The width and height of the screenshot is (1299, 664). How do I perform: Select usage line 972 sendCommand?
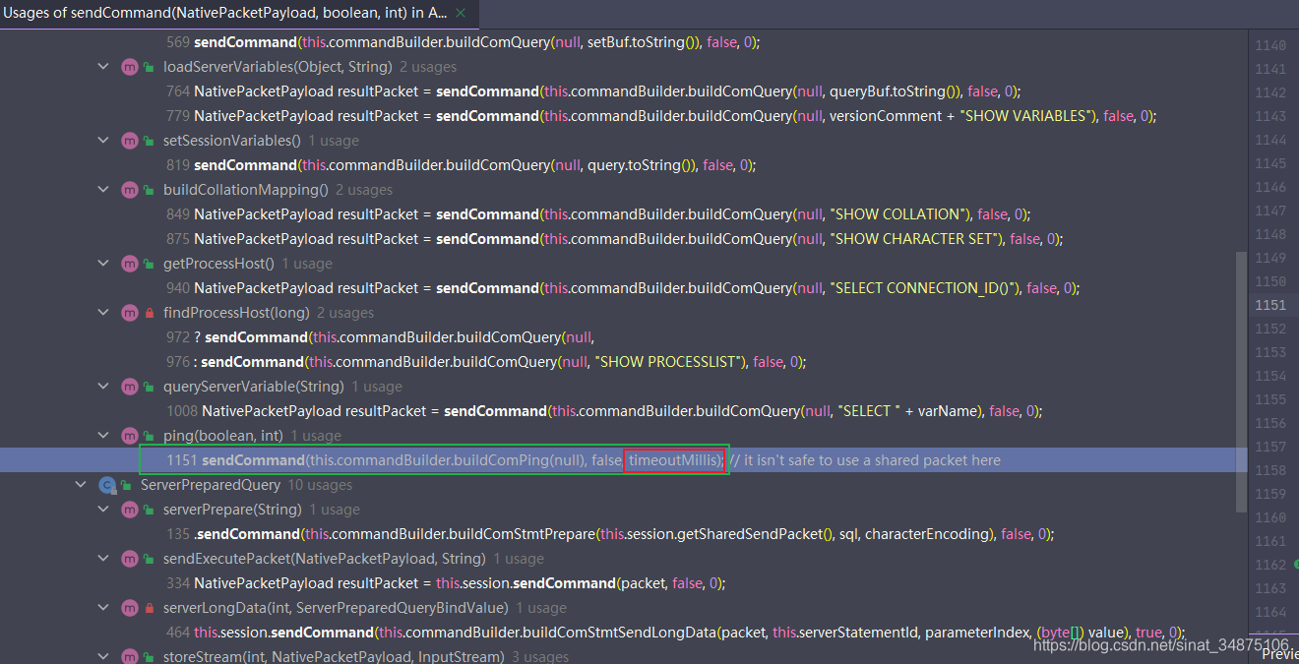[381, 337]
